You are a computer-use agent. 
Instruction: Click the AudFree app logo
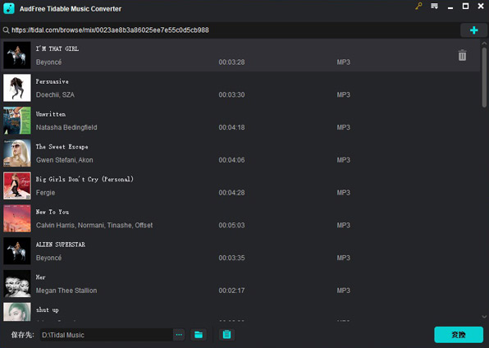[x=9, y=8]
